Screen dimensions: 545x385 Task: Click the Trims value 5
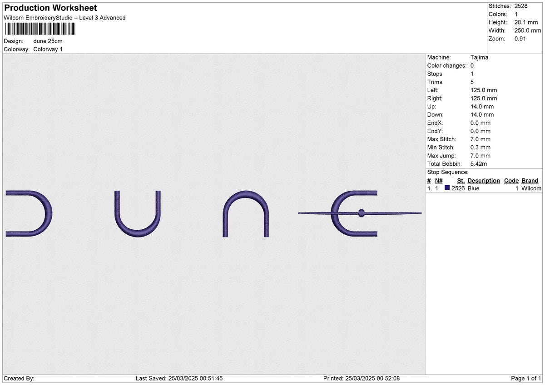[472, 82]
